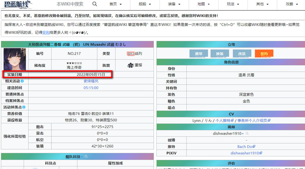Open the 紫绛槿岚 event link

pos(91,81)
